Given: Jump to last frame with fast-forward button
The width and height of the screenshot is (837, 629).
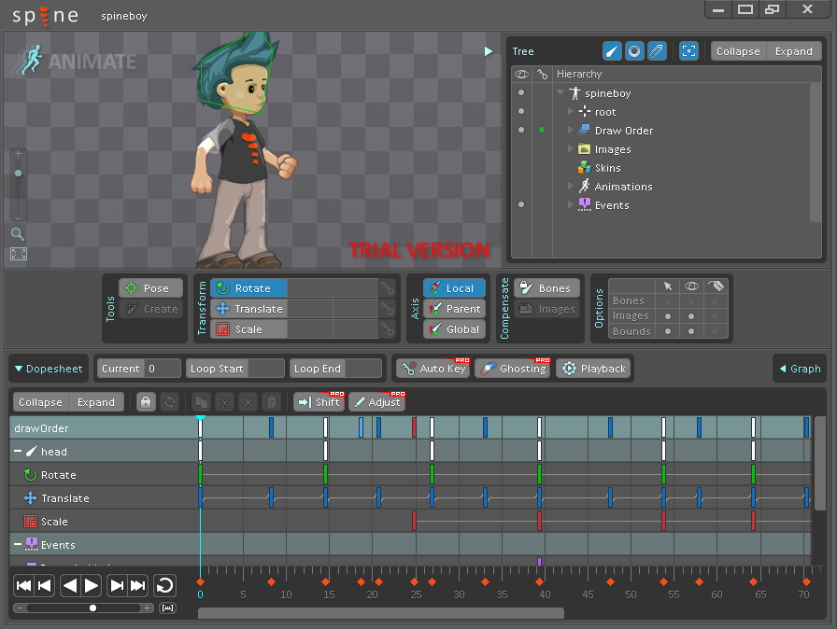Looking at the screenshot, I should tap(137, 586).
